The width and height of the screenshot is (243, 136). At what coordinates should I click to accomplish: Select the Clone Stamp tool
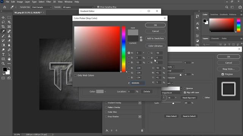(x=9, y=36)
